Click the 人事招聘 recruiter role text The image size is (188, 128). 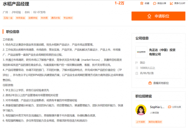coord(155,113)
